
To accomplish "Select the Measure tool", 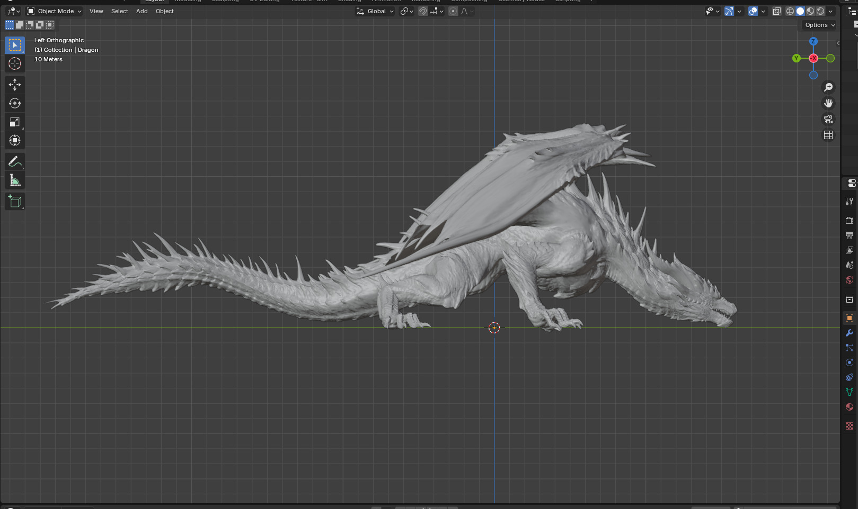I will pos(15,180).
